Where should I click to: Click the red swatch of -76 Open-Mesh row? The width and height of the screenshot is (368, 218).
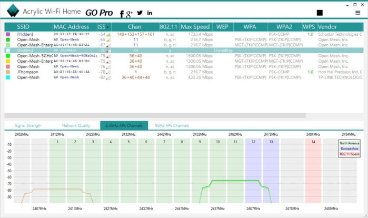[x=8, y=67]
